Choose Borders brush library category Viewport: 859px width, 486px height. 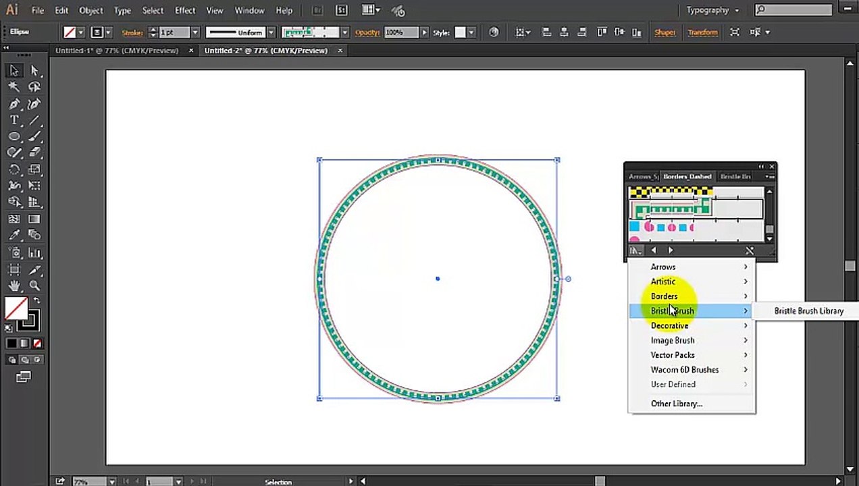(692, 296)
